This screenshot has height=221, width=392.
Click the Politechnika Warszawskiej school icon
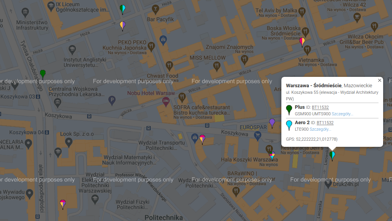pos(95,199)
